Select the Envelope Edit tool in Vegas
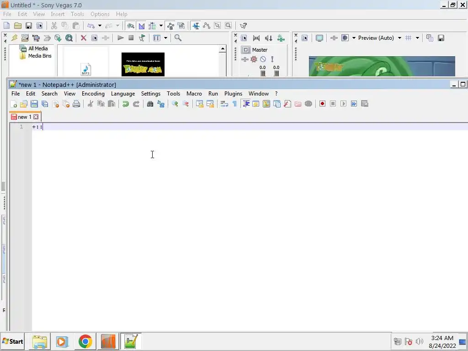The image size is (468, 351). (207, 26)
